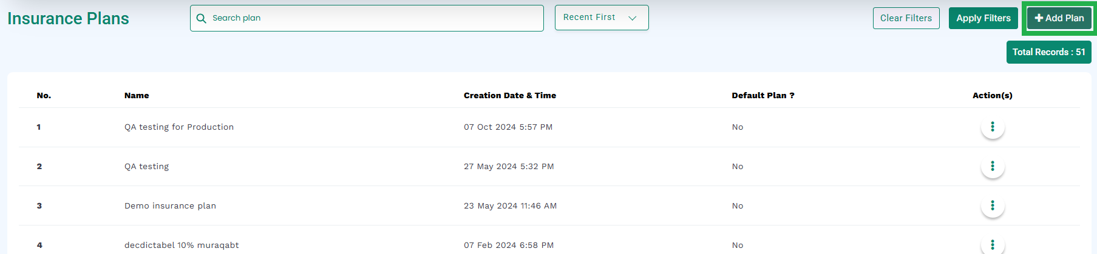Expand the Recent First sort dropdown
The height and width of the screenshot is (254, 1097).
[x=602, y=18]
